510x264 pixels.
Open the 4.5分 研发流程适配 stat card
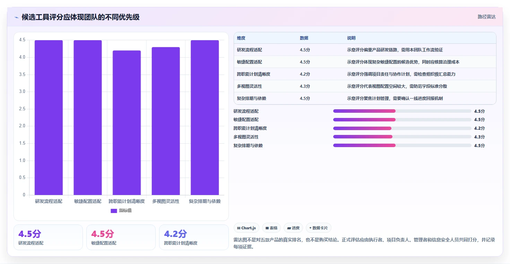click(48, 237)
